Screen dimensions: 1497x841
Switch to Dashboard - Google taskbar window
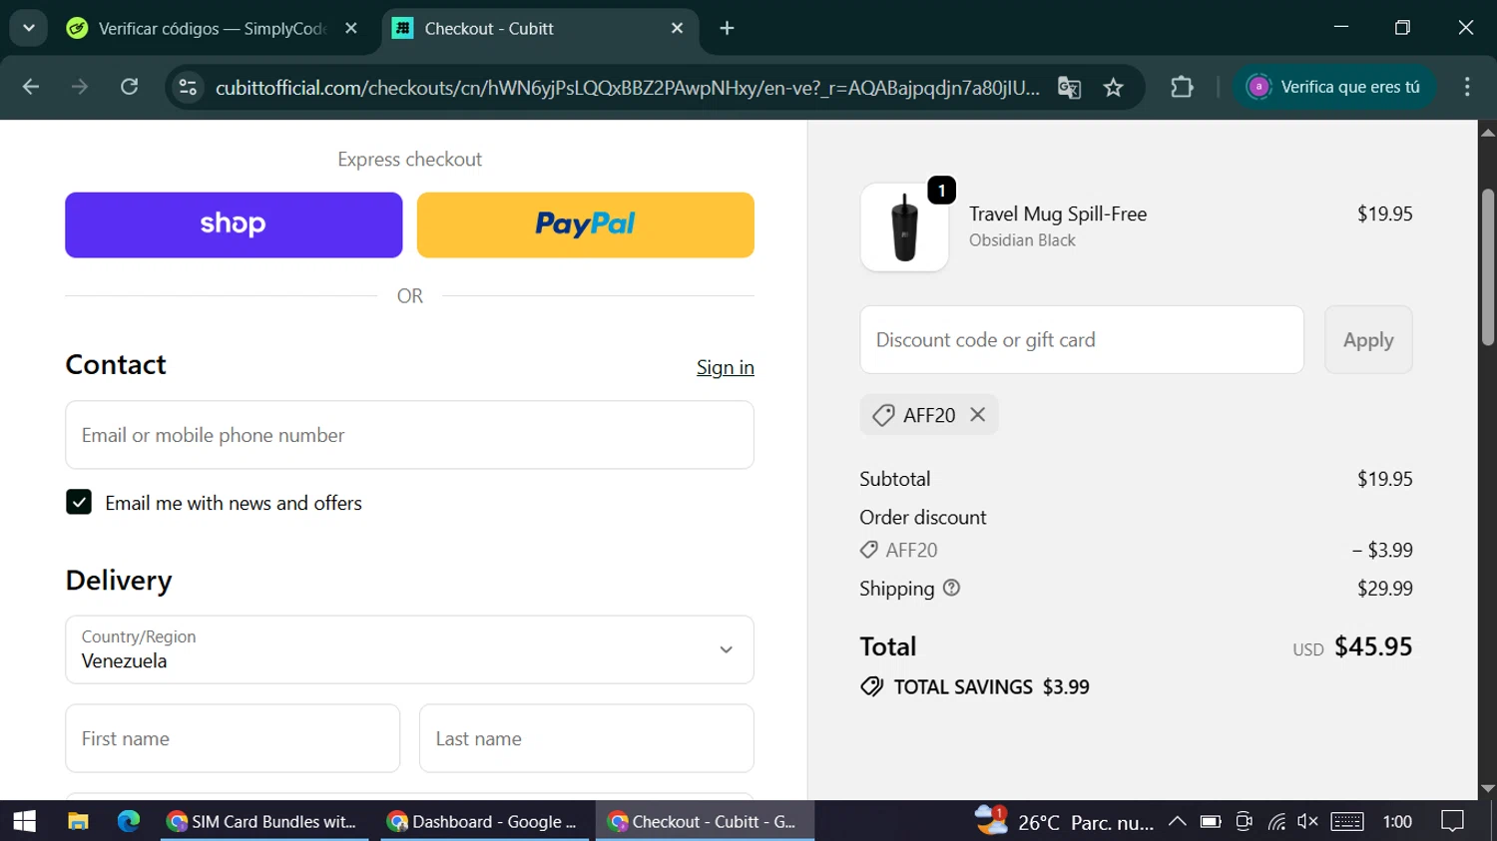click(485, 821)
